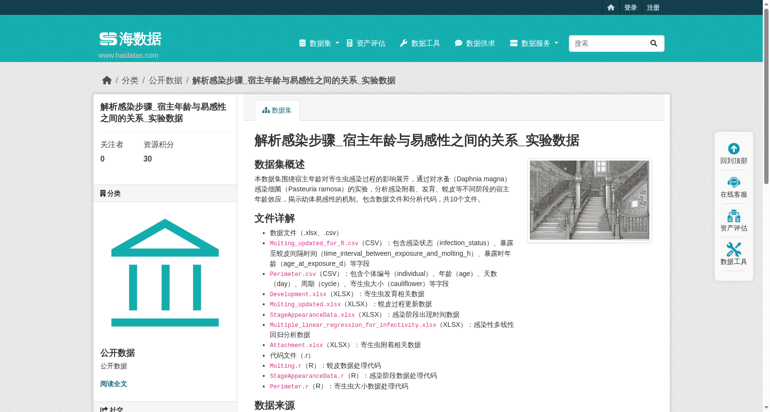770x412 pixels.
Task: Click the staircase dataset thumbnail image
Action: click(x=590, y=200)
